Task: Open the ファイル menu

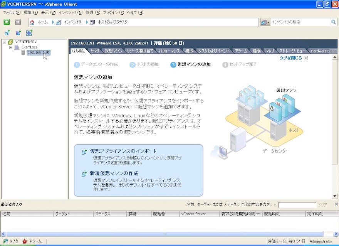Action: (12, 13)
